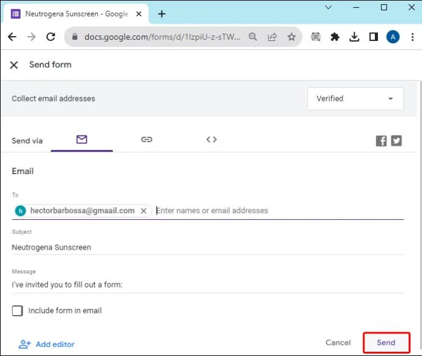Open the Chrome three-dot menu
Viewport: 422px width, 356px height.
(412, 37)
